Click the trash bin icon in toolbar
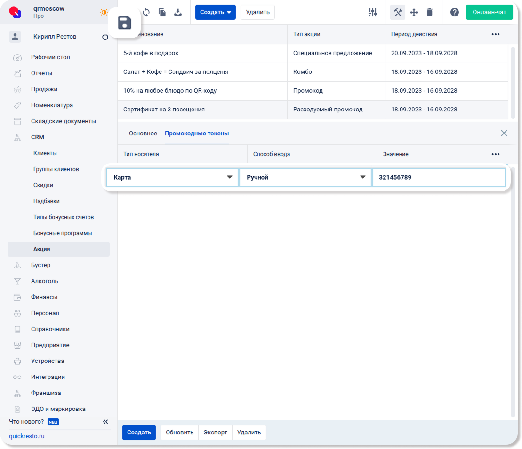This screenshot has height=449, width=522. point(430,12)
